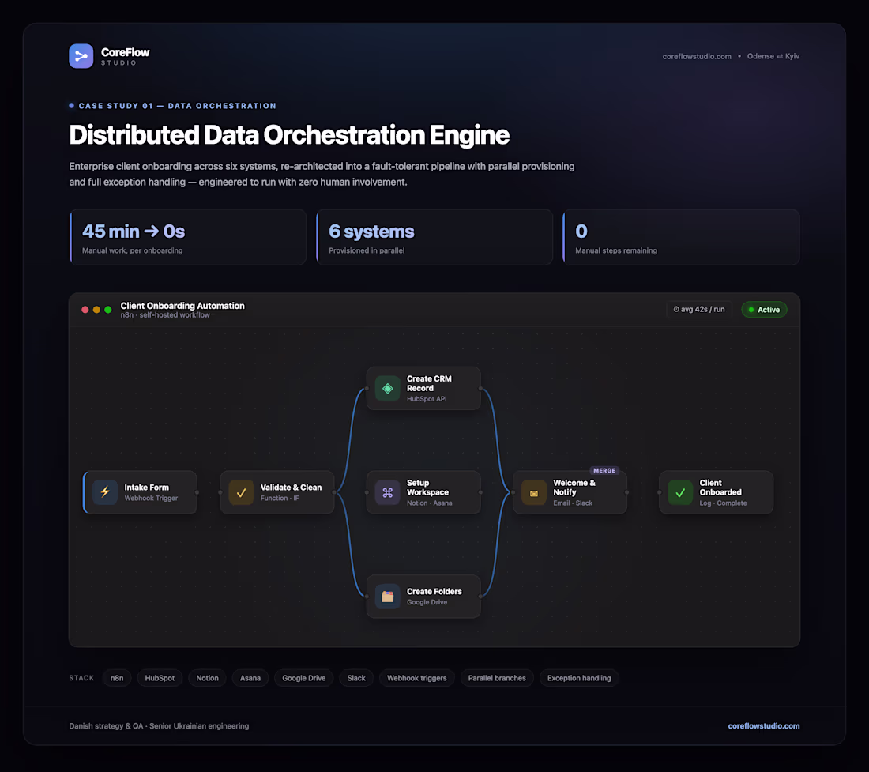Click the Webhook triggers tag
The width and height of the screenshot is (869, 772).
click(x=417, y=678)
